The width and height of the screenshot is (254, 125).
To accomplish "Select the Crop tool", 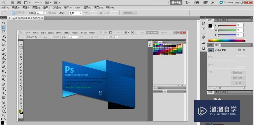I will tap(4, 40).
